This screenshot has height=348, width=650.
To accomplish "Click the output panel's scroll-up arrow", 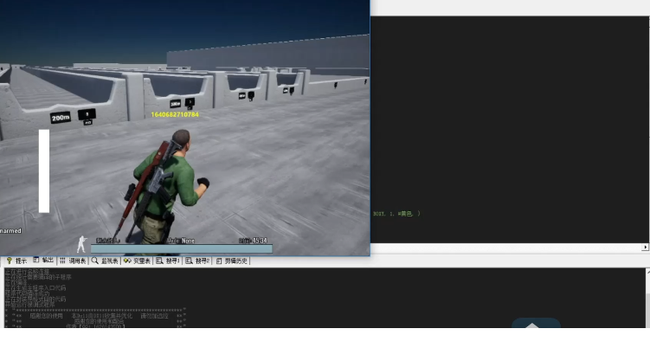I will tap(647, 272).
